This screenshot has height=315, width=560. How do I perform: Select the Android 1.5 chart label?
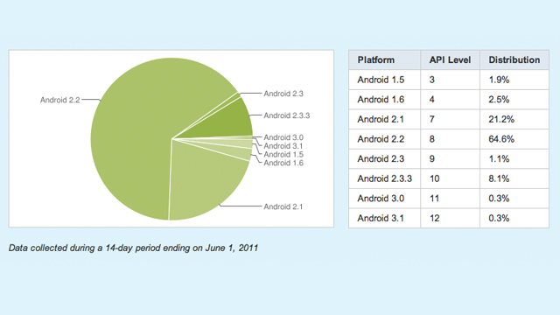tap(283, 154)
